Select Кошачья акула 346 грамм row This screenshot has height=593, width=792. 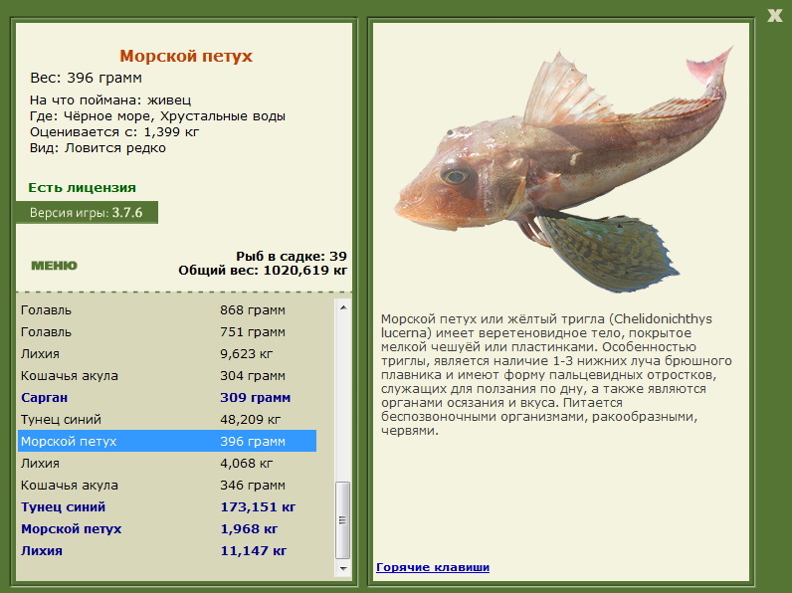click(167, 485)
